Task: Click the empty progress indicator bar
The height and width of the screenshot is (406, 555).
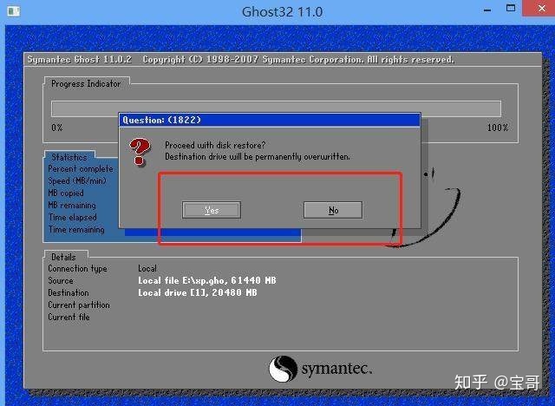Action: [x=276, y=108]
